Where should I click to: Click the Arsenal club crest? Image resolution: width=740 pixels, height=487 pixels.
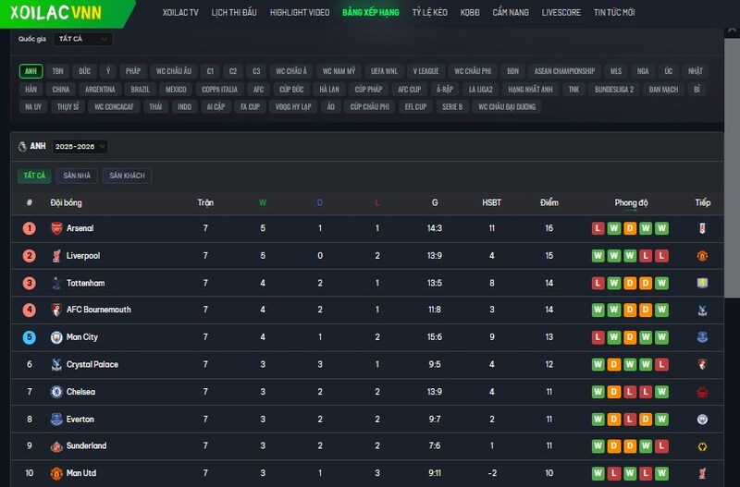(55, 228)
